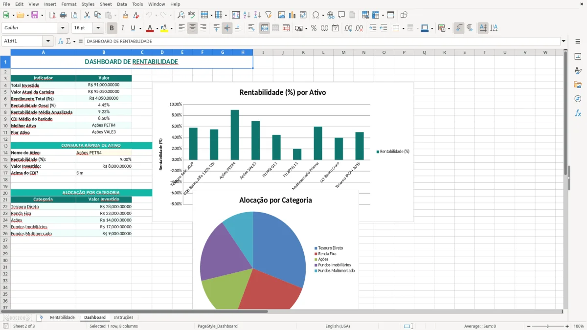Insert a chart using the chart icon
Viewport: 587px width, 330px height.
(293, 15)
